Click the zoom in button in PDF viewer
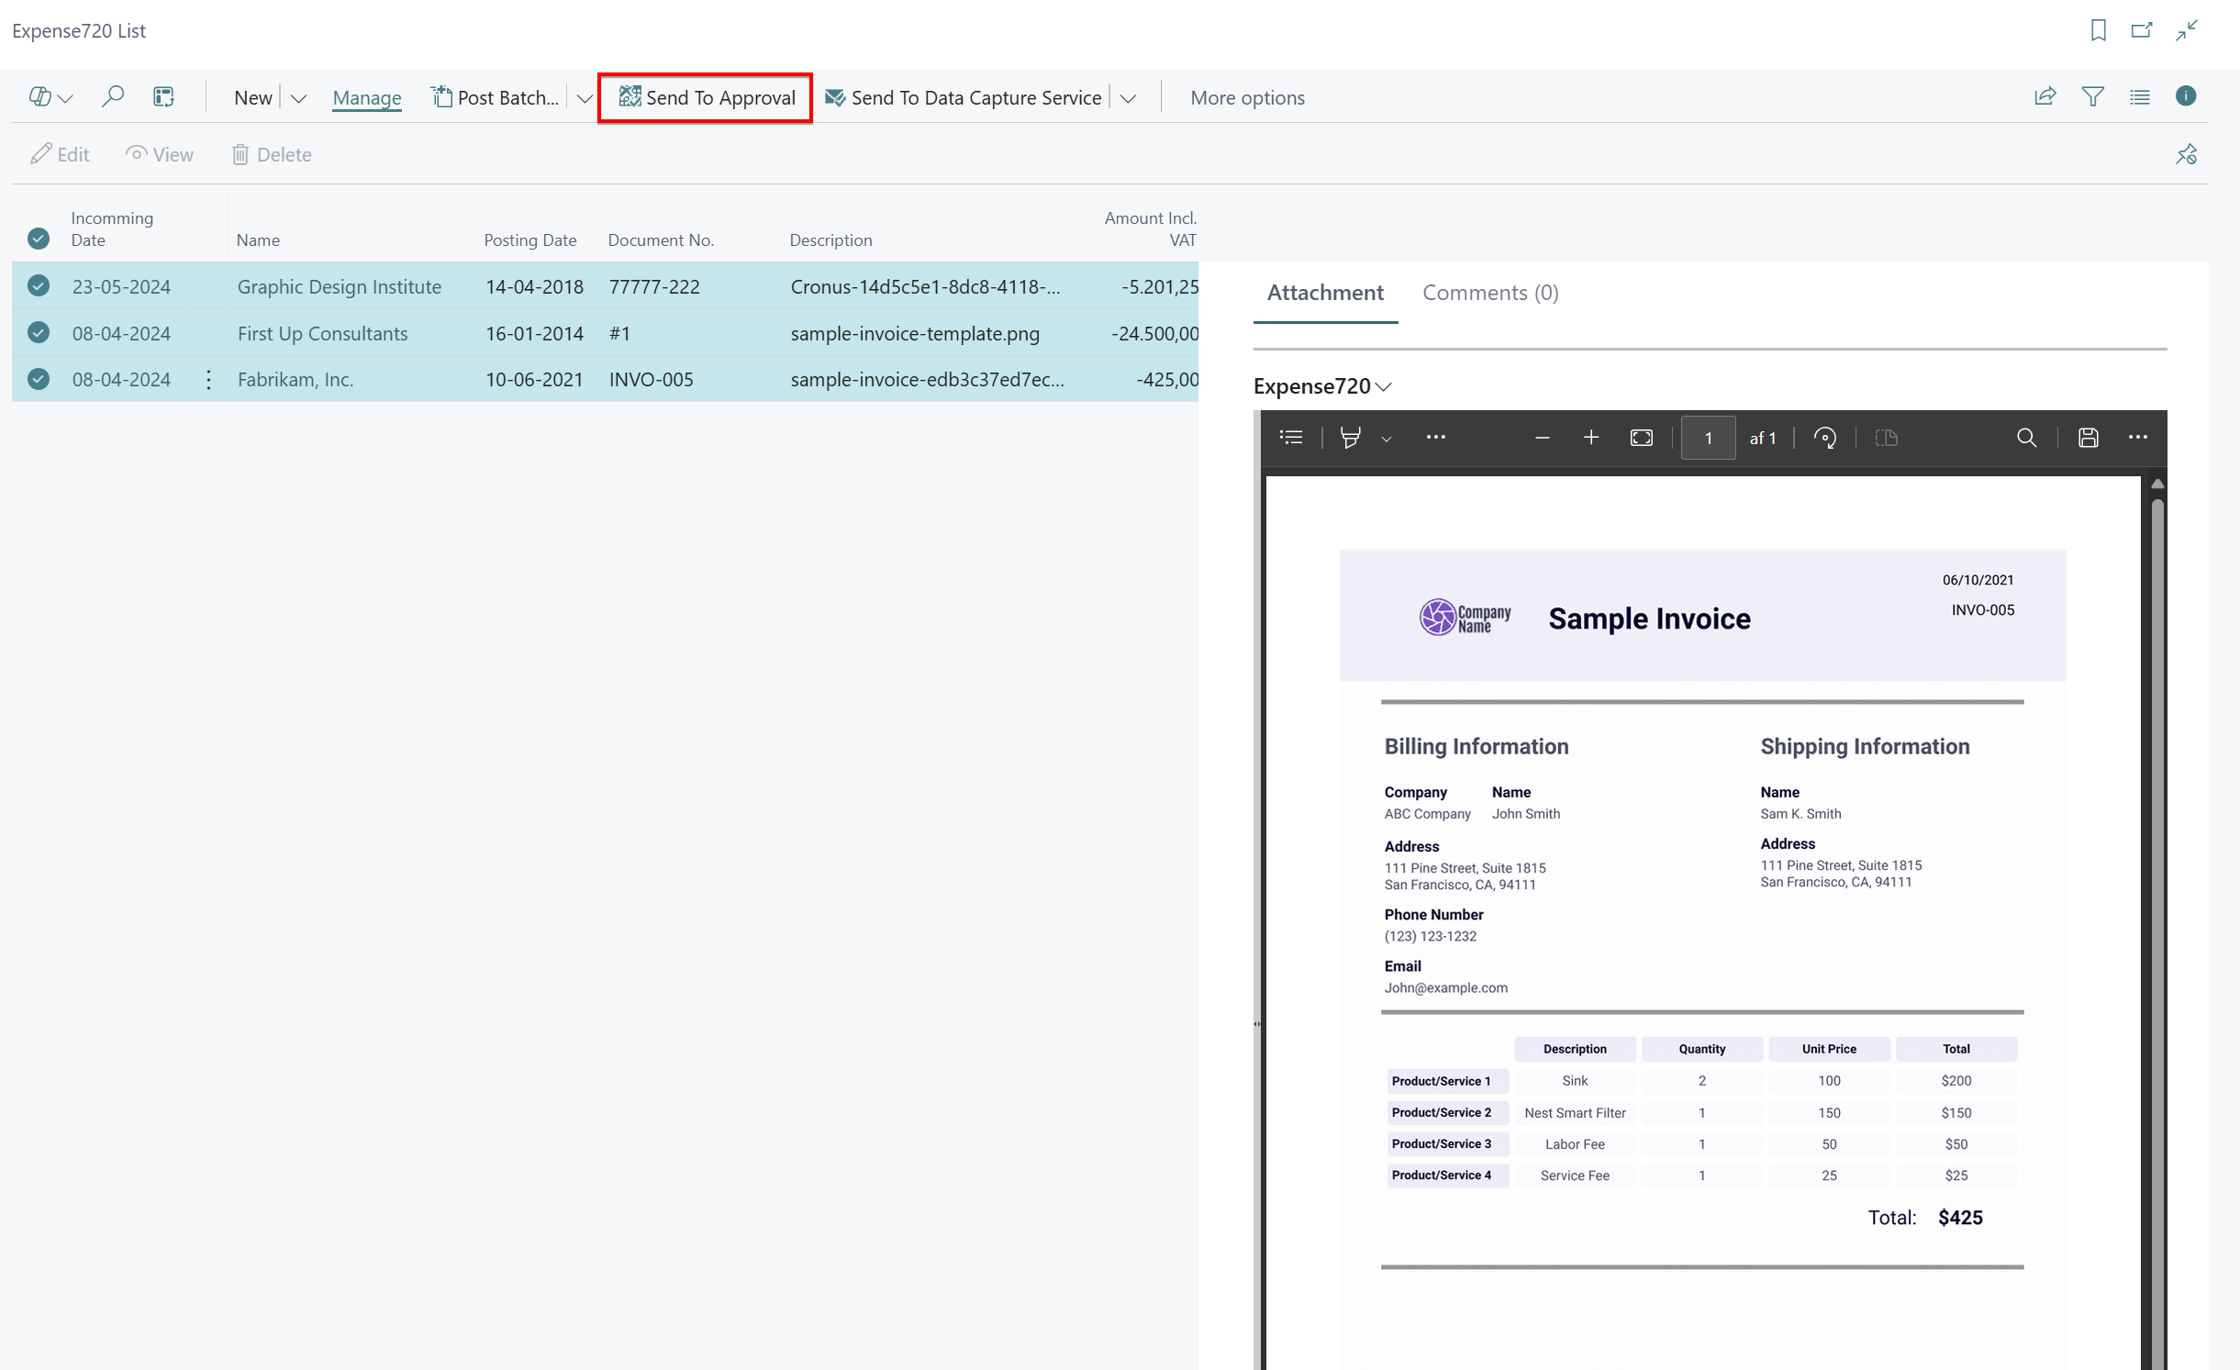The height and width of the screenshot is (1370, 2240). click(1590, 437)
